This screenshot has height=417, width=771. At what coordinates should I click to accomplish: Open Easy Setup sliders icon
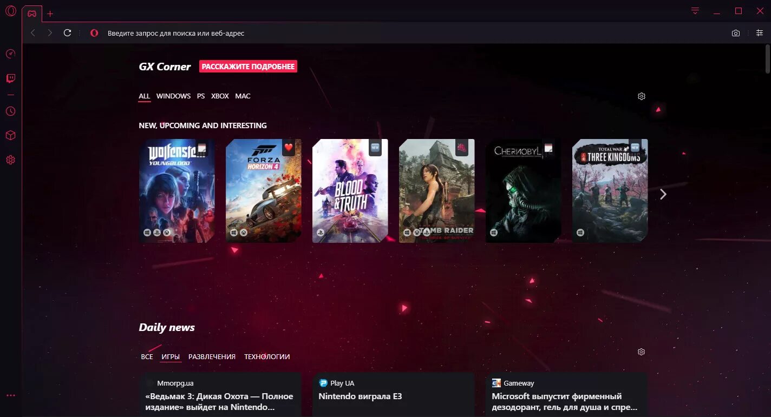(x=759, y=33)
